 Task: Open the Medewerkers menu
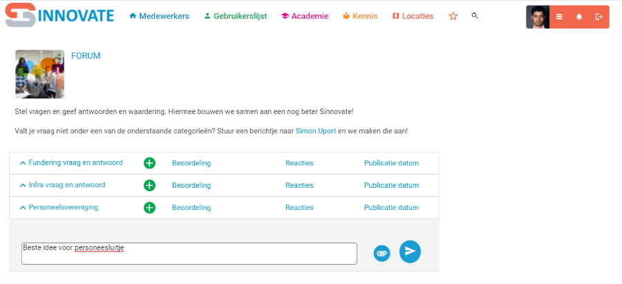pos(159,16)
